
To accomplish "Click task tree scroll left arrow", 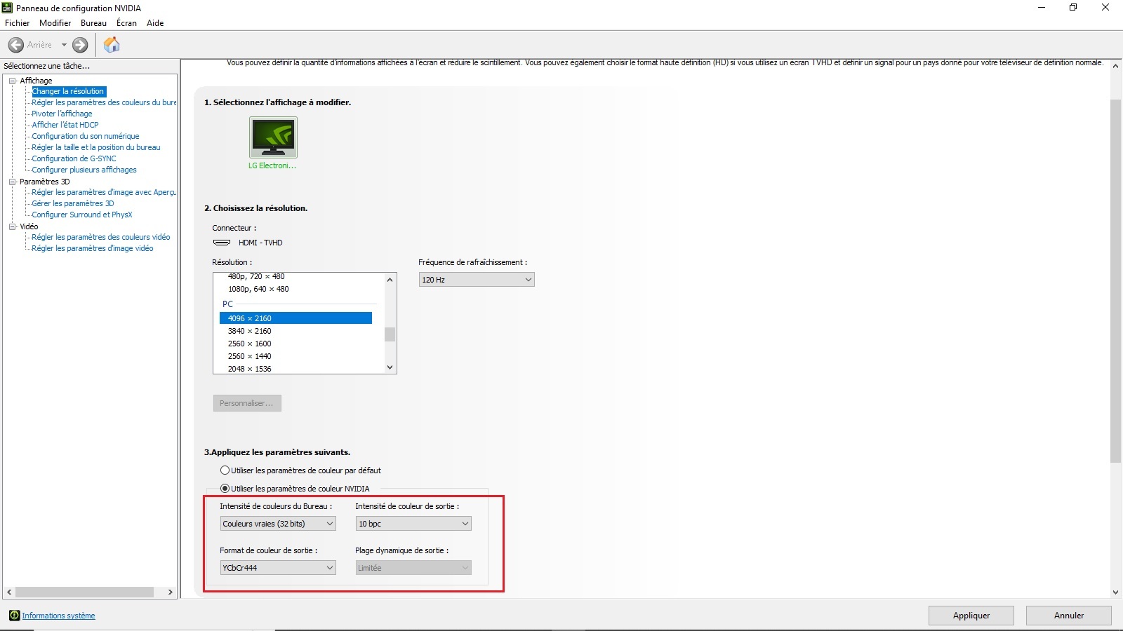I will pos(9,592).
